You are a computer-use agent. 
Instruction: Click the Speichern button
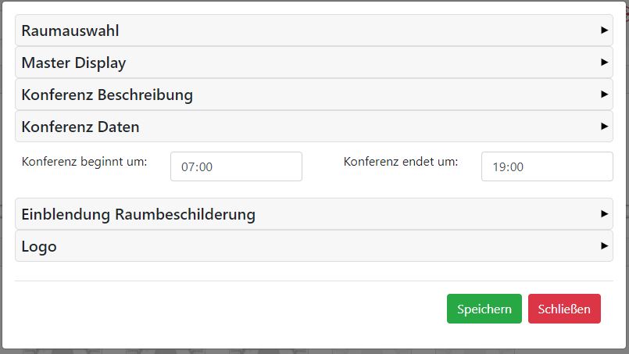(484, 309)
